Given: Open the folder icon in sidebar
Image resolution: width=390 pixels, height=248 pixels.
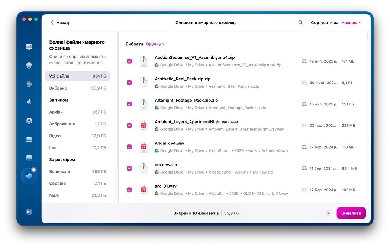Looking at the screenshot, I should point(29,139).
